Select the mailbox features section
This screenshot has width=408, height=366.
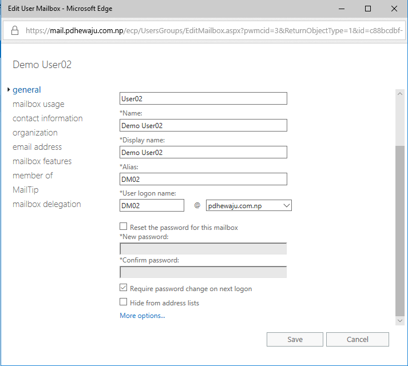pos(42,161)
